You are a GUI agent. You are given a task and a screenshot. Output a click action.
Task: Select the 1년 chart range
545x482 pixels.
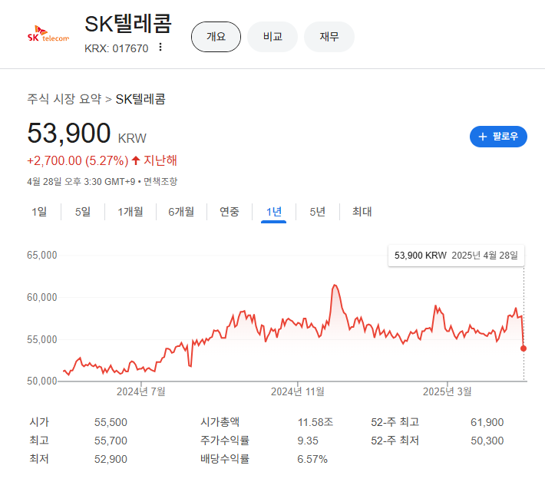(273, 212)
